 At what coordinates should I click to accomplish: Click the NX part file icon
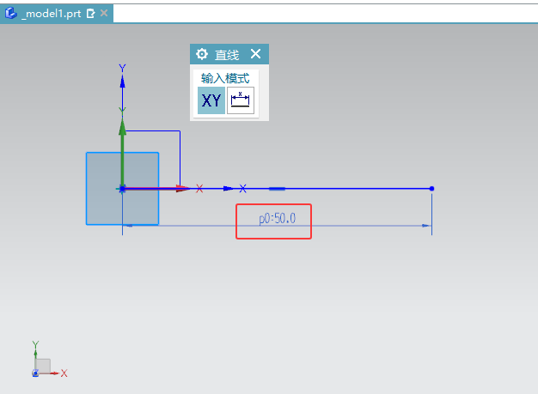click(x=10, y=14)
